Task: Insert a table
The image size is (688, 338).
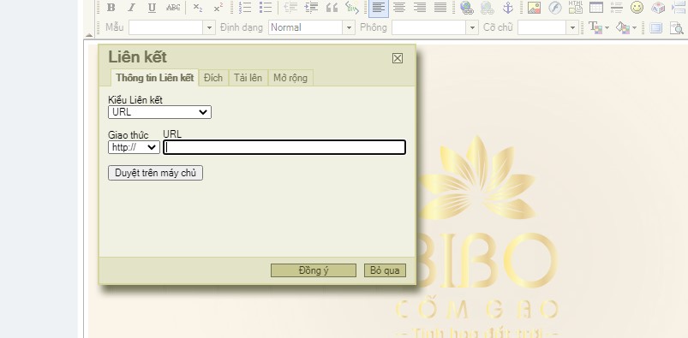Action: [x=596, y=8]
